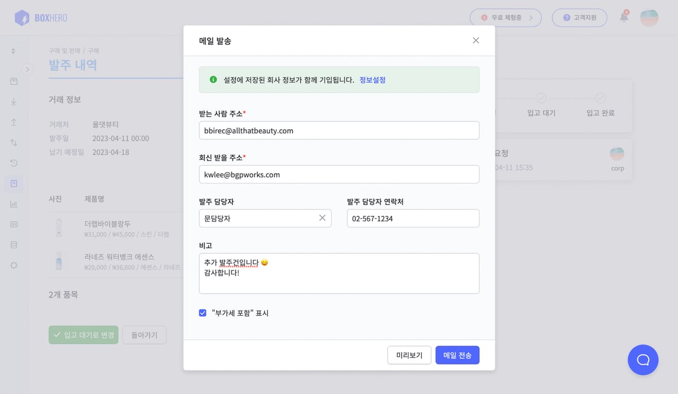
Task: Click inside the 비고 notes text area
Action: pyautogui.click(x=339, y=272)
